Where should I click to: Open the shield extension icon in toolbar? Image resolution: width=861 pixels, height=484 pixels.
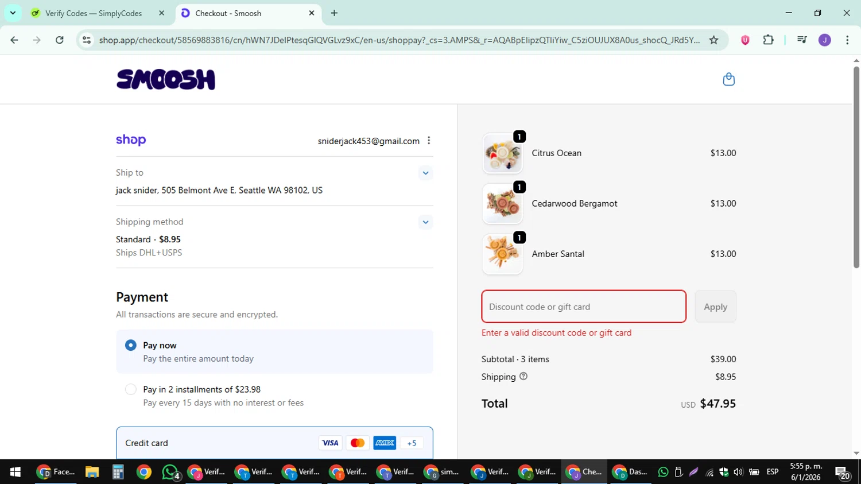745,40
